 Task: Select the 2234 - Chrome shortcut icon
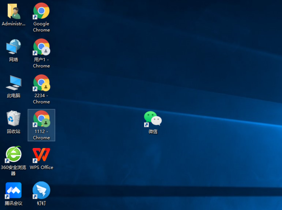[x=41, y=82]
